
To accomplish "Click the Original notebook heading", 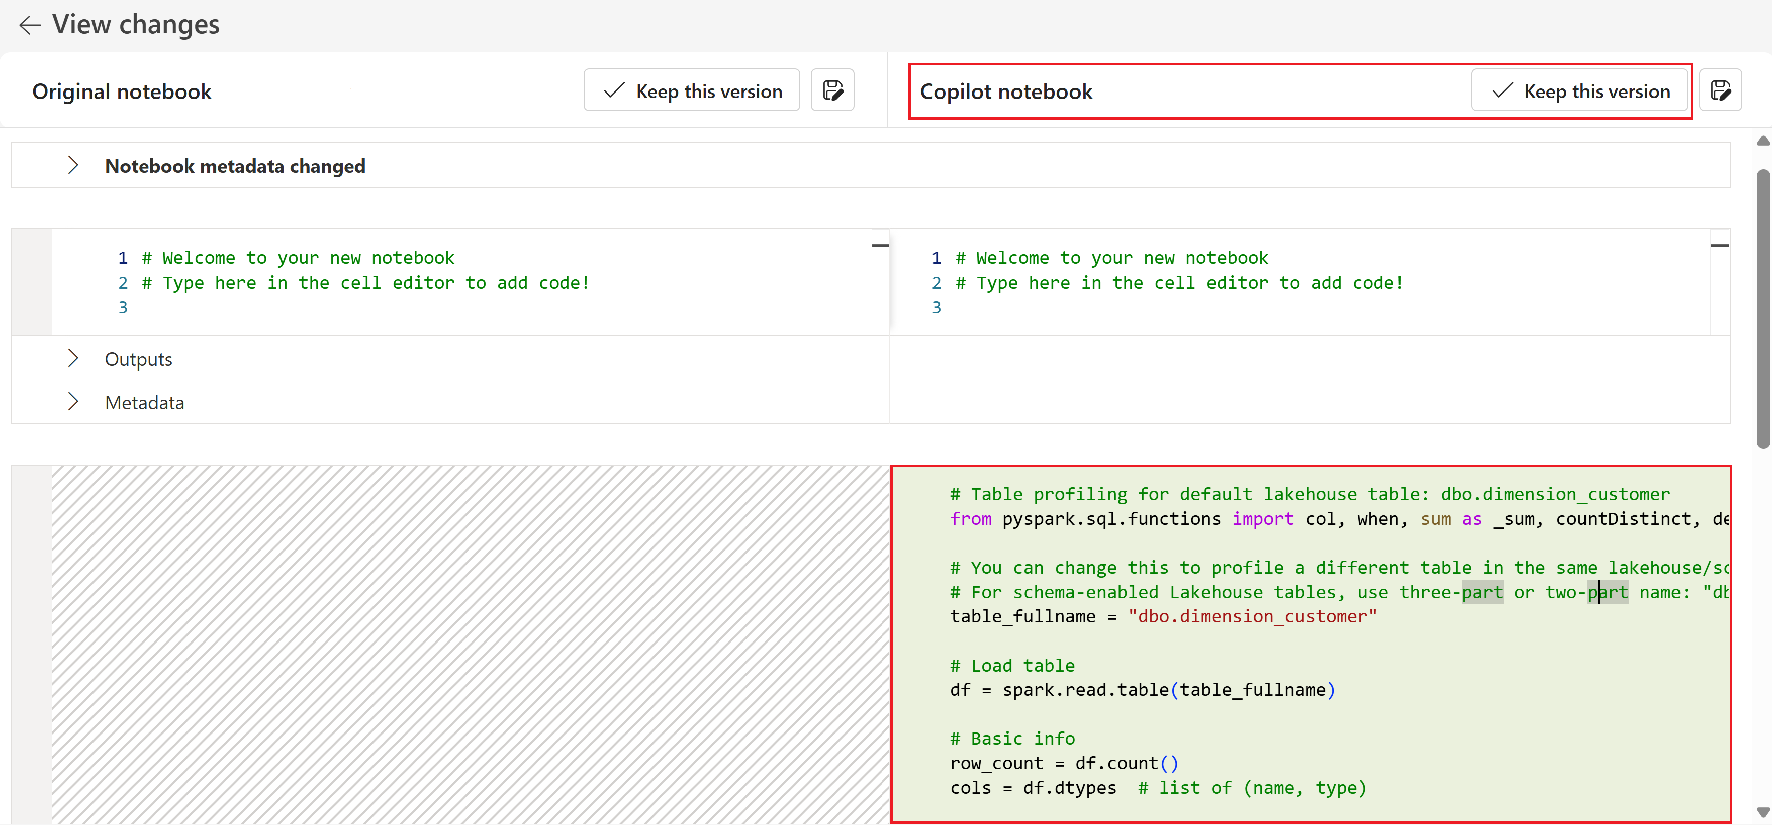I will (x=122, y=91).
